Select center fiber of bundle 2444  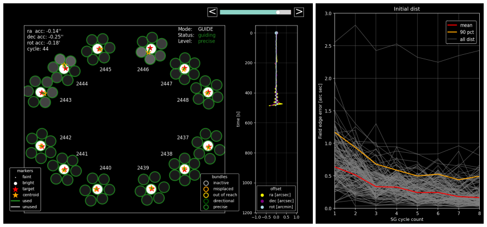pos(64,68)
